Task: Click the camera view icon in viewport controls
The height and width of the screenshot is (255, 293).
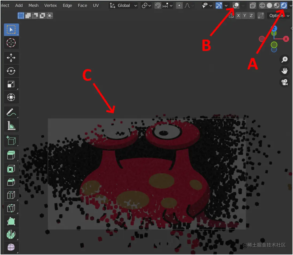Action: coord(284,82)
